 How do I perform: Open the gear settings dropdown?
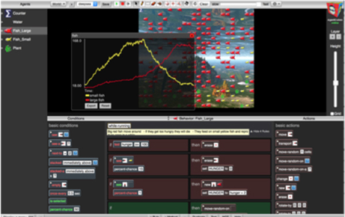(277, 4)
